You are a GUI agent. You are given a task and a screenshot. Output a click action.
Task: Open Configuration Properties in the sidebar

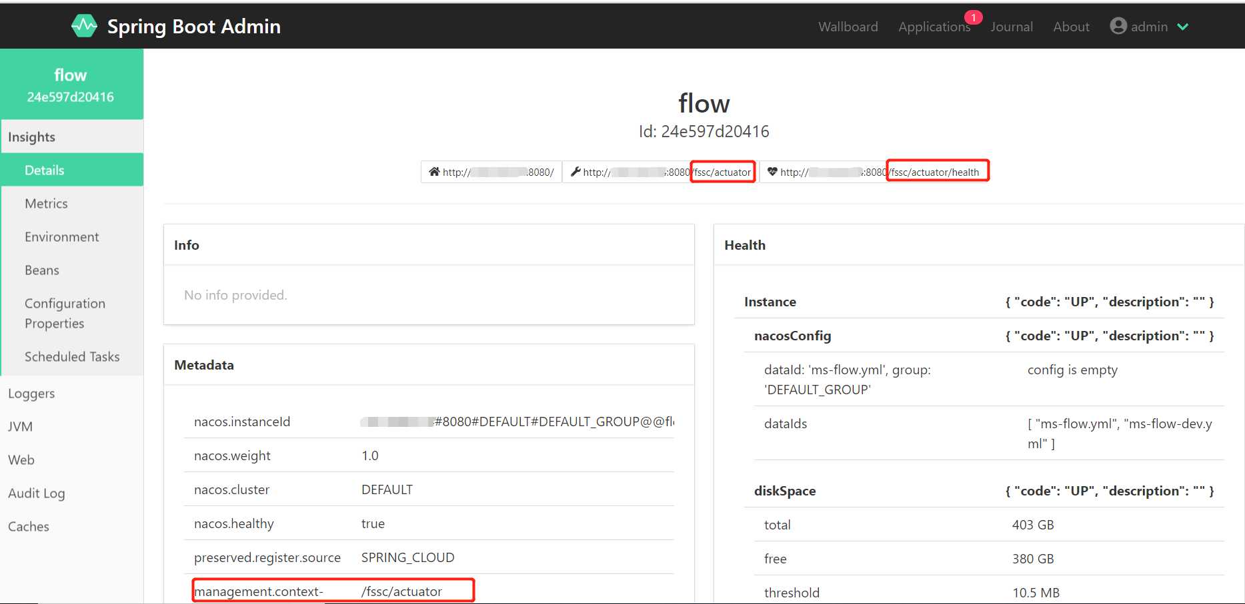point(71,313)
